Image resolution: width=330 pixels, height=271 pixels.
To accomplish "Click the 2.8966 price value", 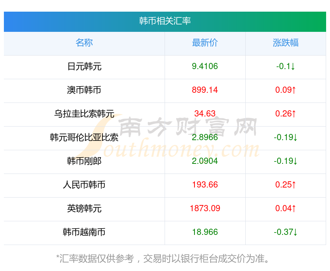I will click(x=205, y=137).
